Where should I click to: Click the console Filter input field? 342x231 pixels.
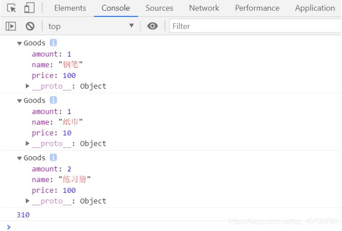(x=254, y=26)
